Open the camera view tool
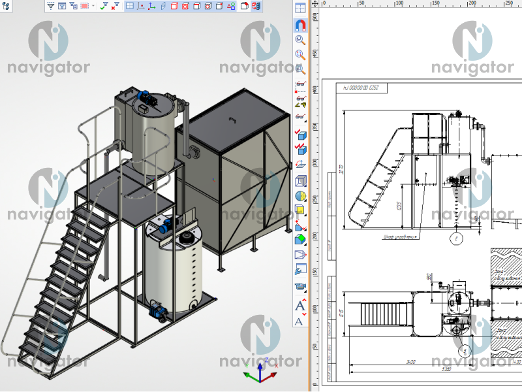 [300, 287]
